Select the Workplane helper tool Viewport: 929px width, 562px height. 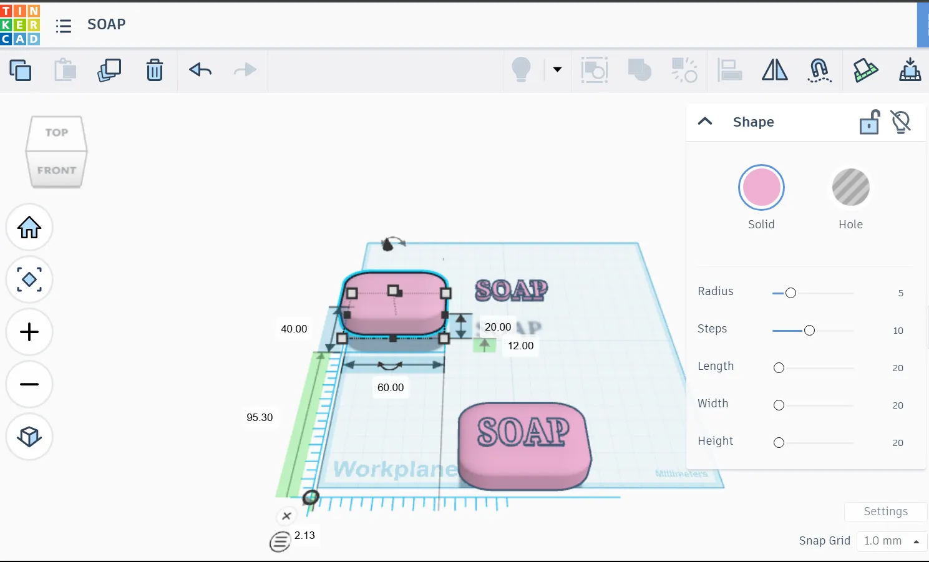(x=910, y=70)
